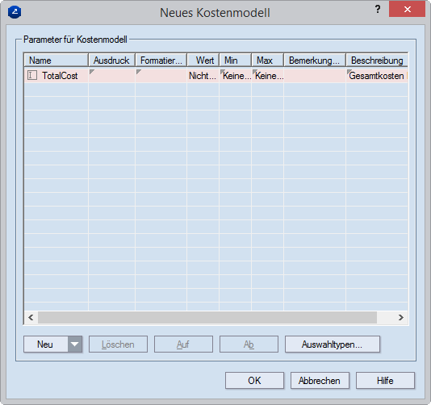Select the Name column header
The image size is (431, 405).
(56, 61)
